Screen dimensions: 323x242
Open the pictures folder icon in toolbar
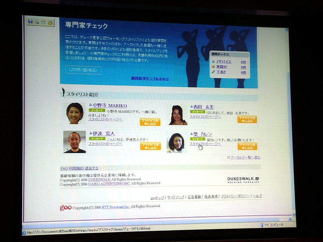tap(50, 22)
